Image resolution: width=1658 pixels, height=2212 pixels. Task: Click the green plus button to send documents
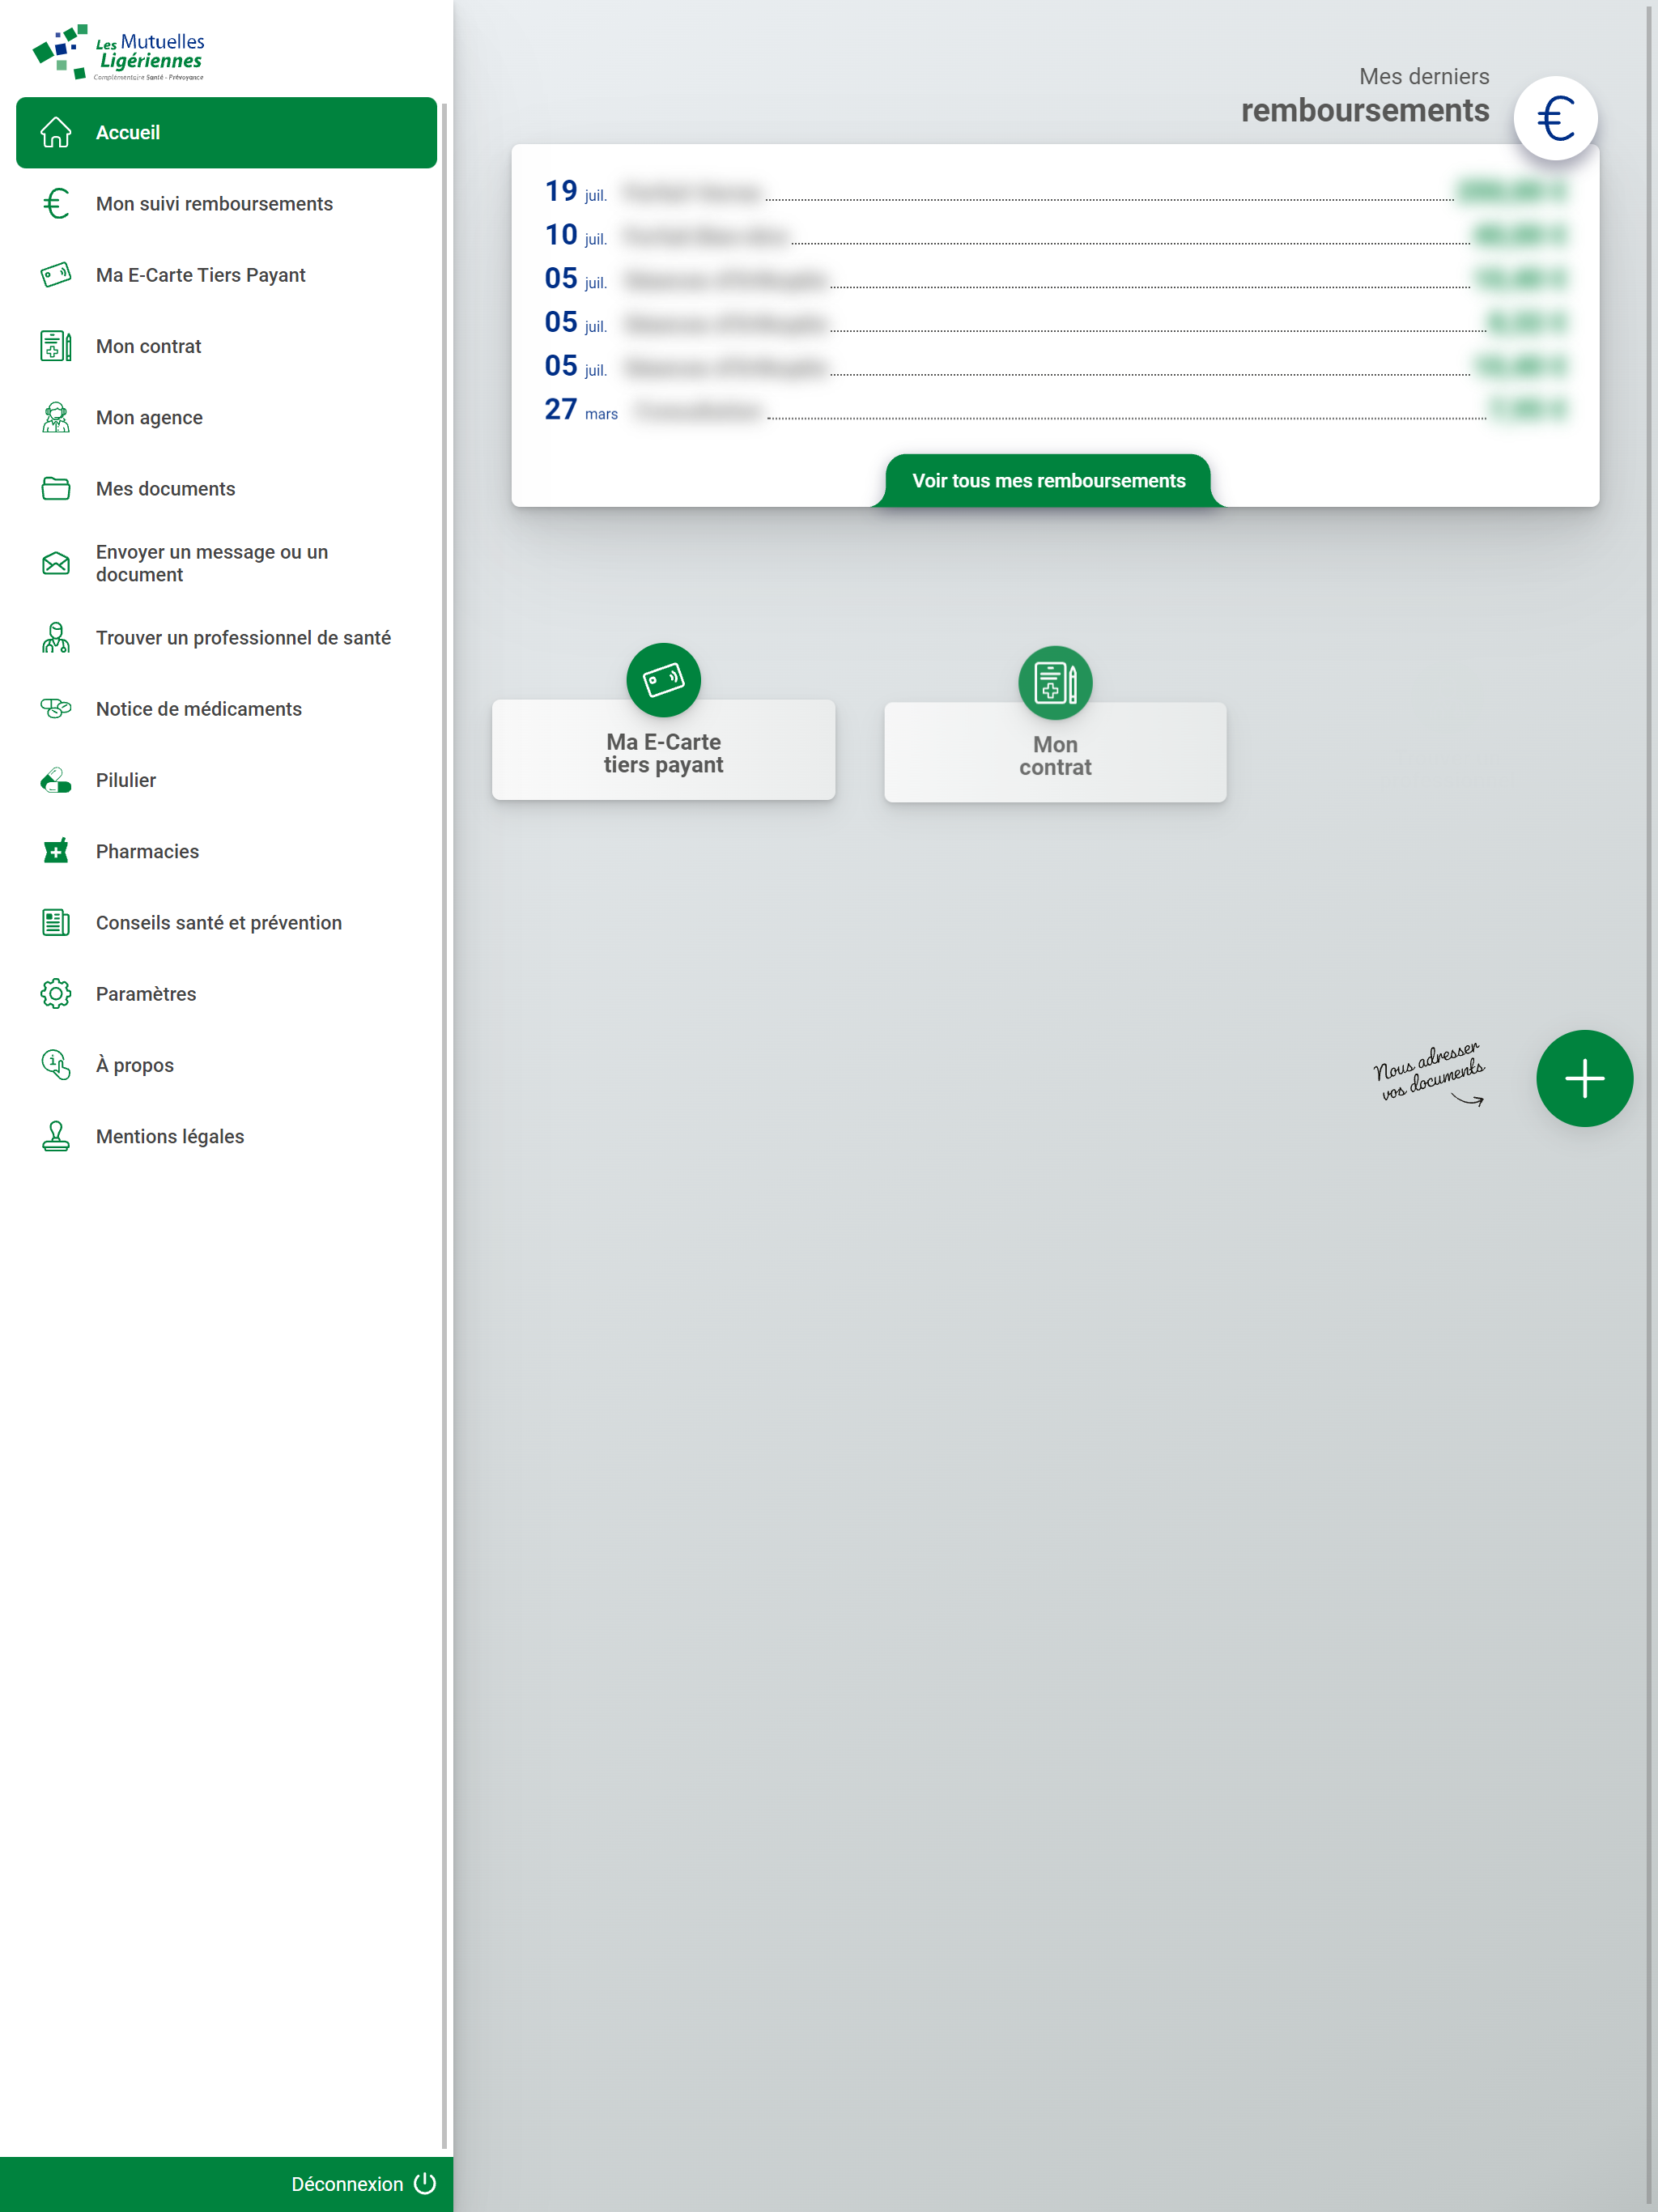coord(1584,1078)
